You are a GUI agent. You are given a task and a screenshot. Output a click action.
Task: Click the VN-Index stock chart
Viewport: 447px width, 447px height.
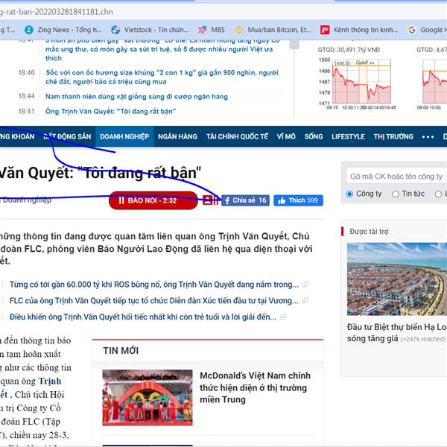coord(361,81)
